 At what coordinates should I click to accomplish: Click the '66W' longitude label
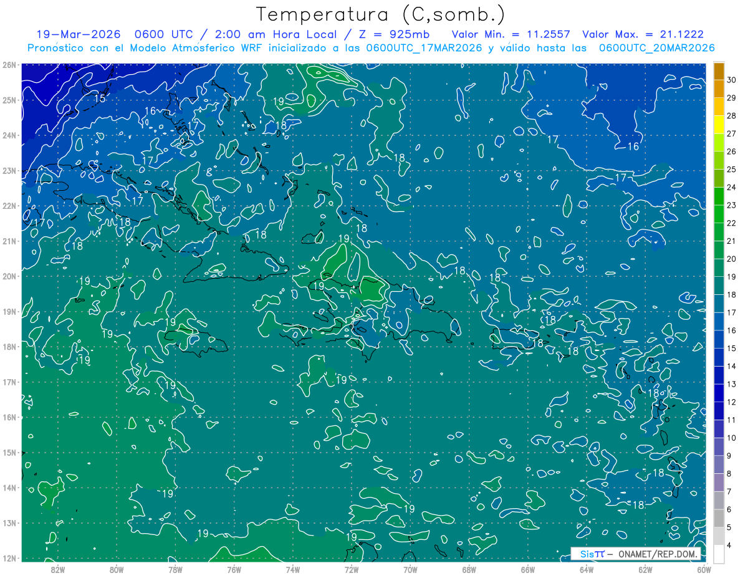pos(528,569)
